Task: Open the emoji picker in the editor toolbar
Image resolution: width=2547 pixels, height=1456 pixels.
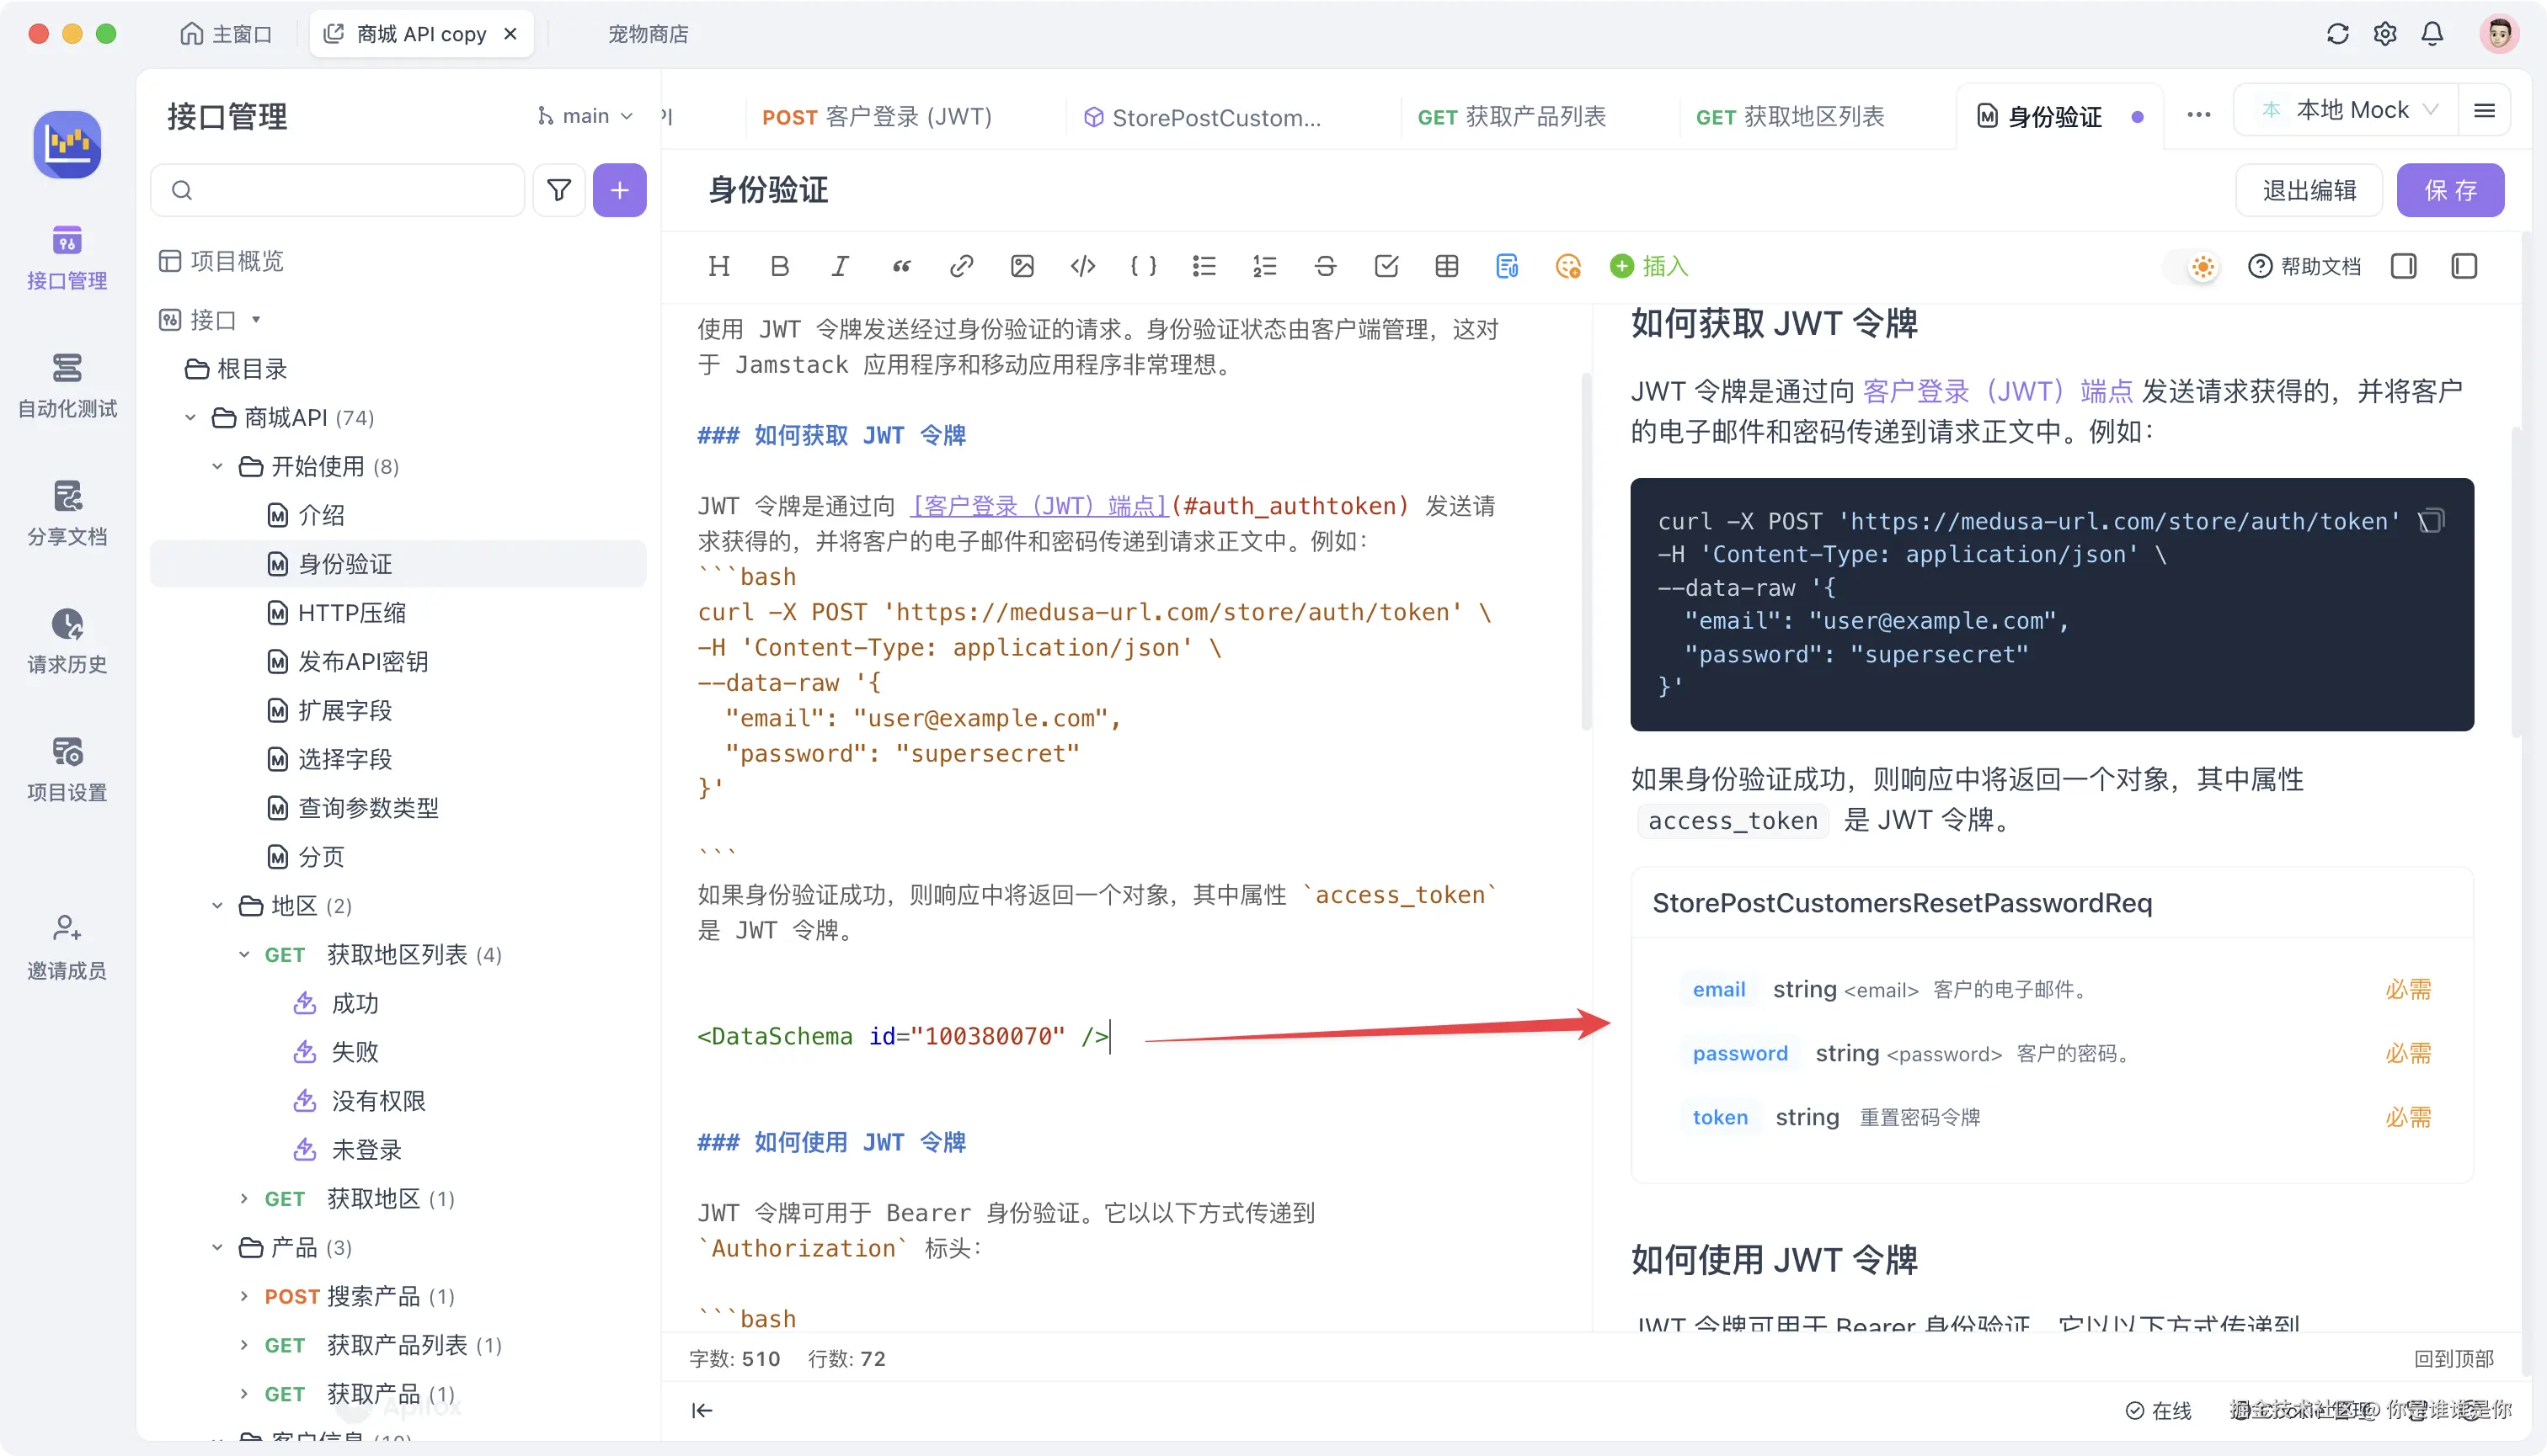Action: [x=1567, y=267]
